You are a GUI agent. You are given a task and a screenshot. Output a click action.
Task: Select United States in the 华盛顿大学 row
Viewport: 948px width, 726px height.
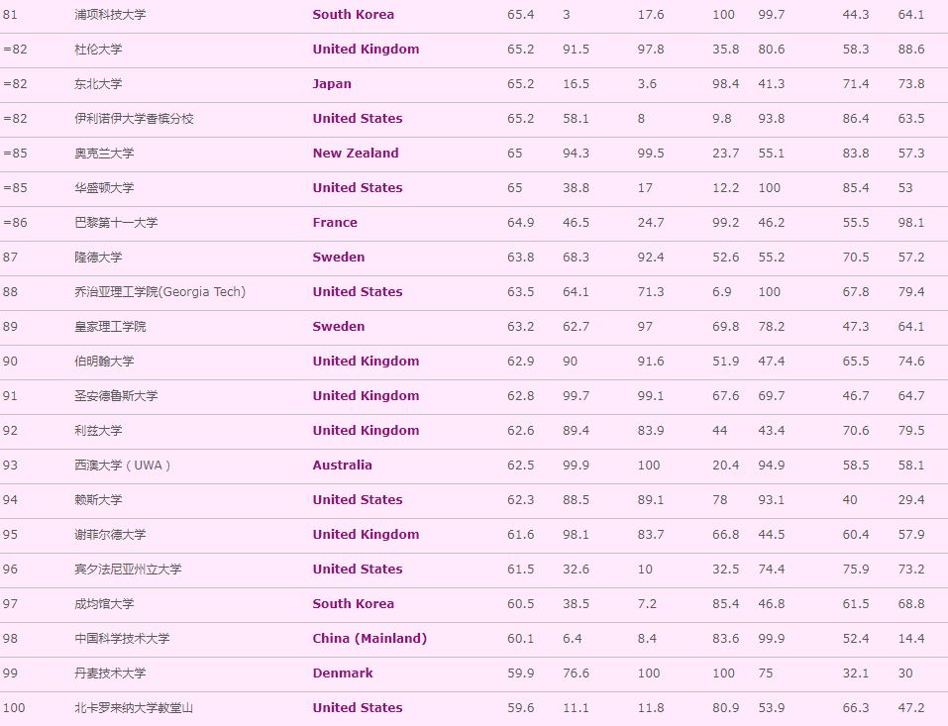[358, 188]
